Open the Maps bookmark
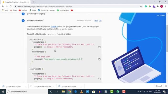 [33, 10]
